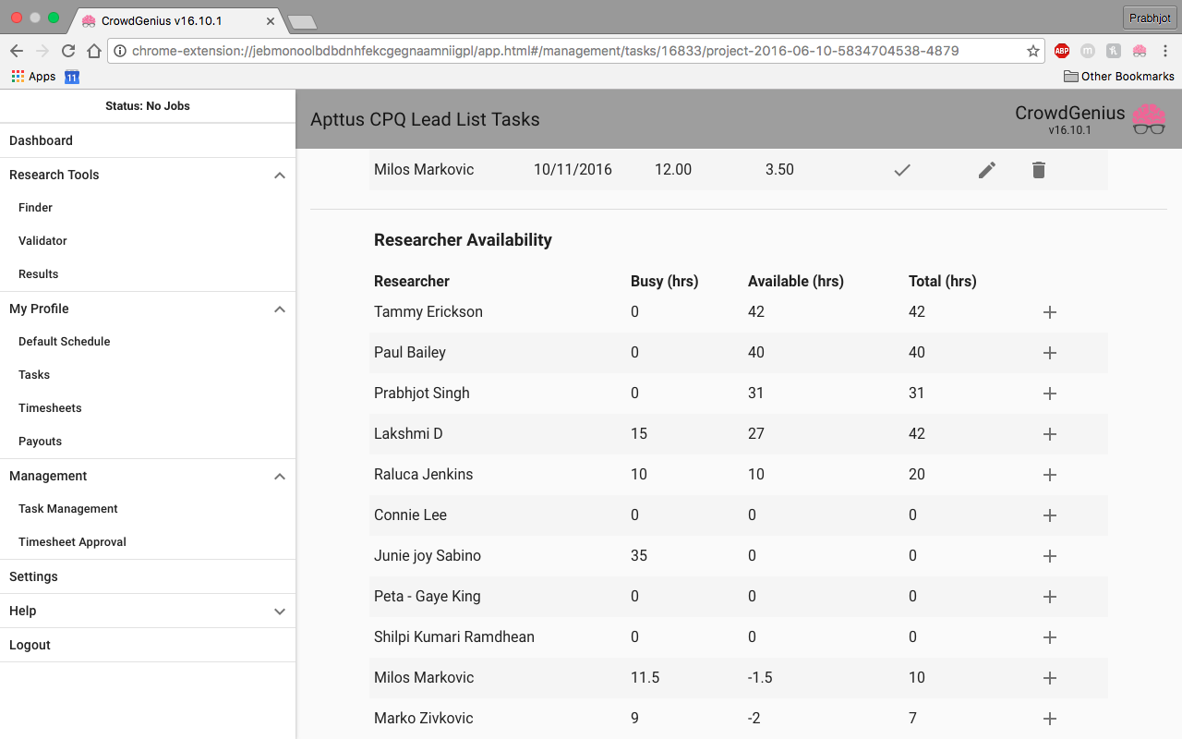Add Shilpi Kumari Ramdhean with the plus icon
The height and width of the screenshot is (739, 1182).
(x=1049, y=637)
